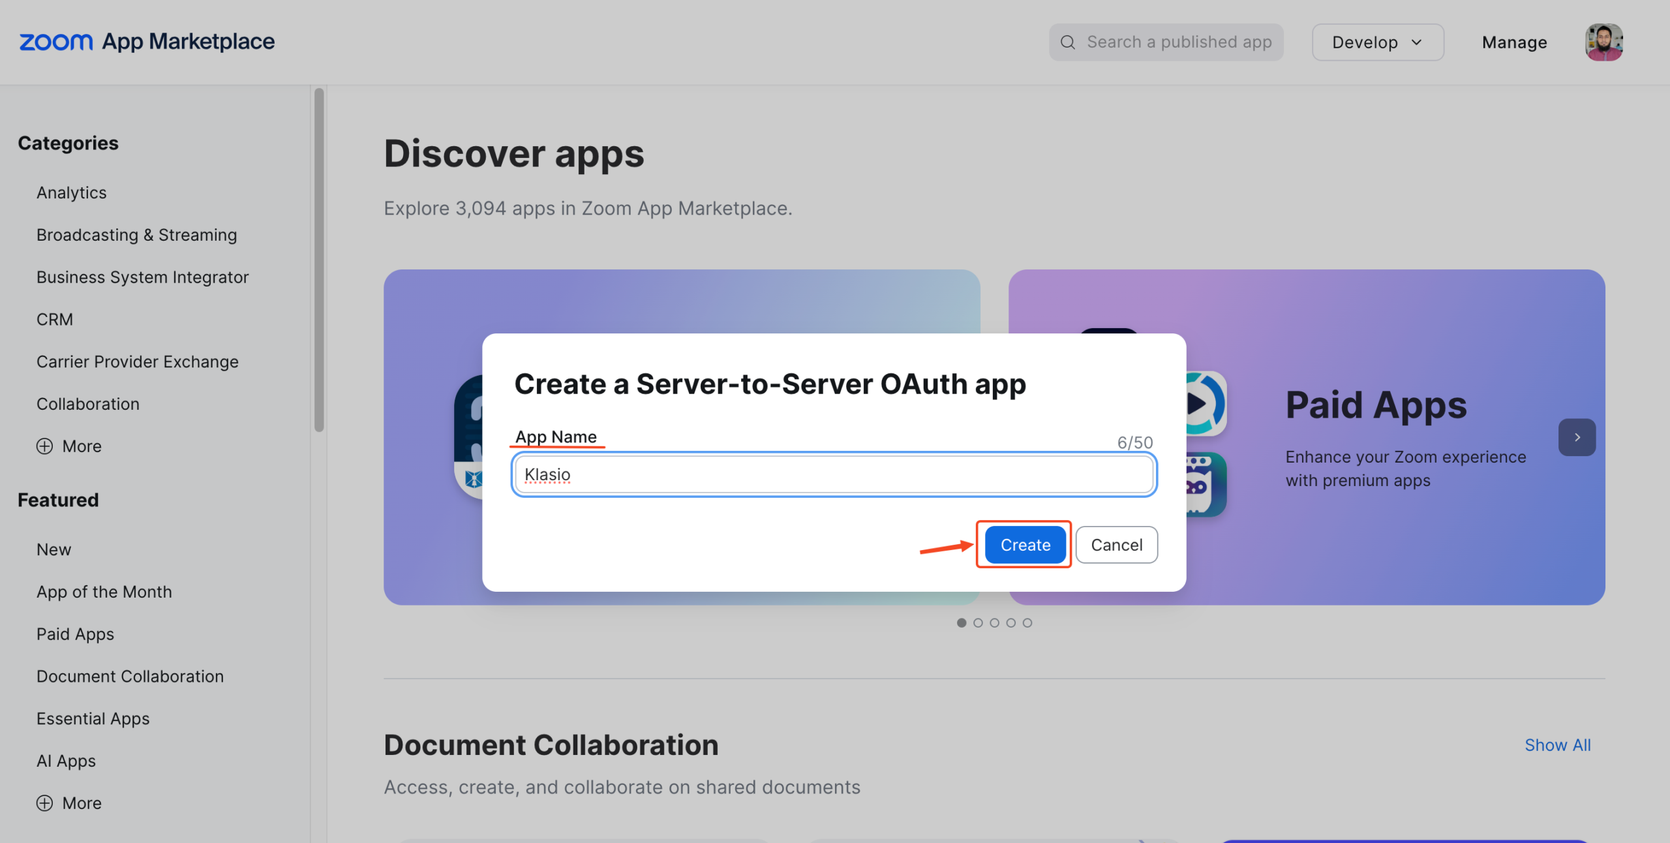Select the first carousel dot

961,623
